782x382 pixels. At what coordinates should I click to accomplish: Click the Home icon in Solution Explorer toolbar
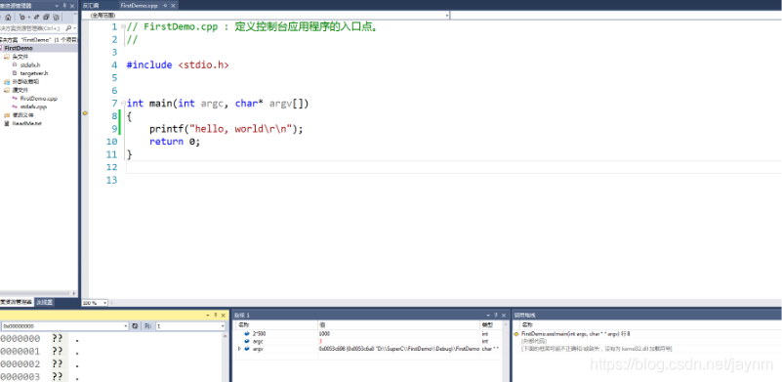pyautogui.click(x=8, y=17)
